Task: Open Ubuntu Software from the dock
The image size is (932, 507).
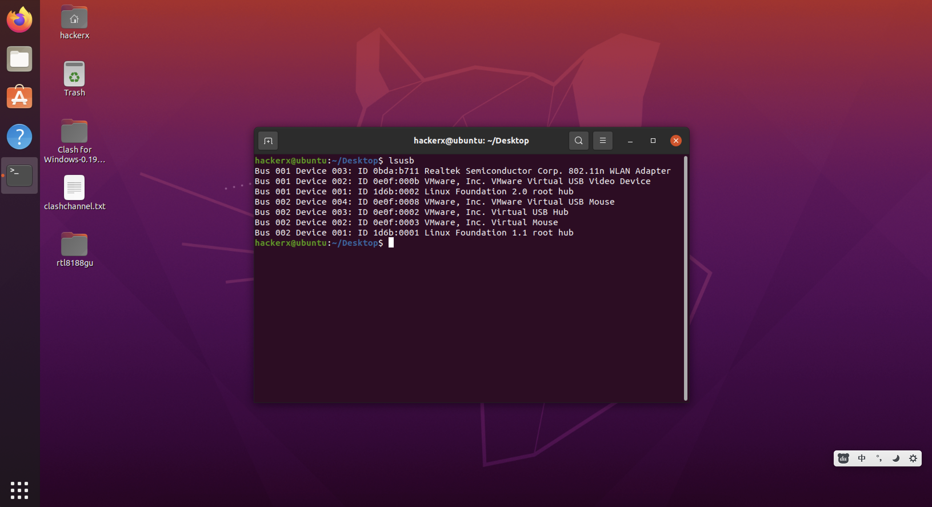Action: (x=19, y=97)
